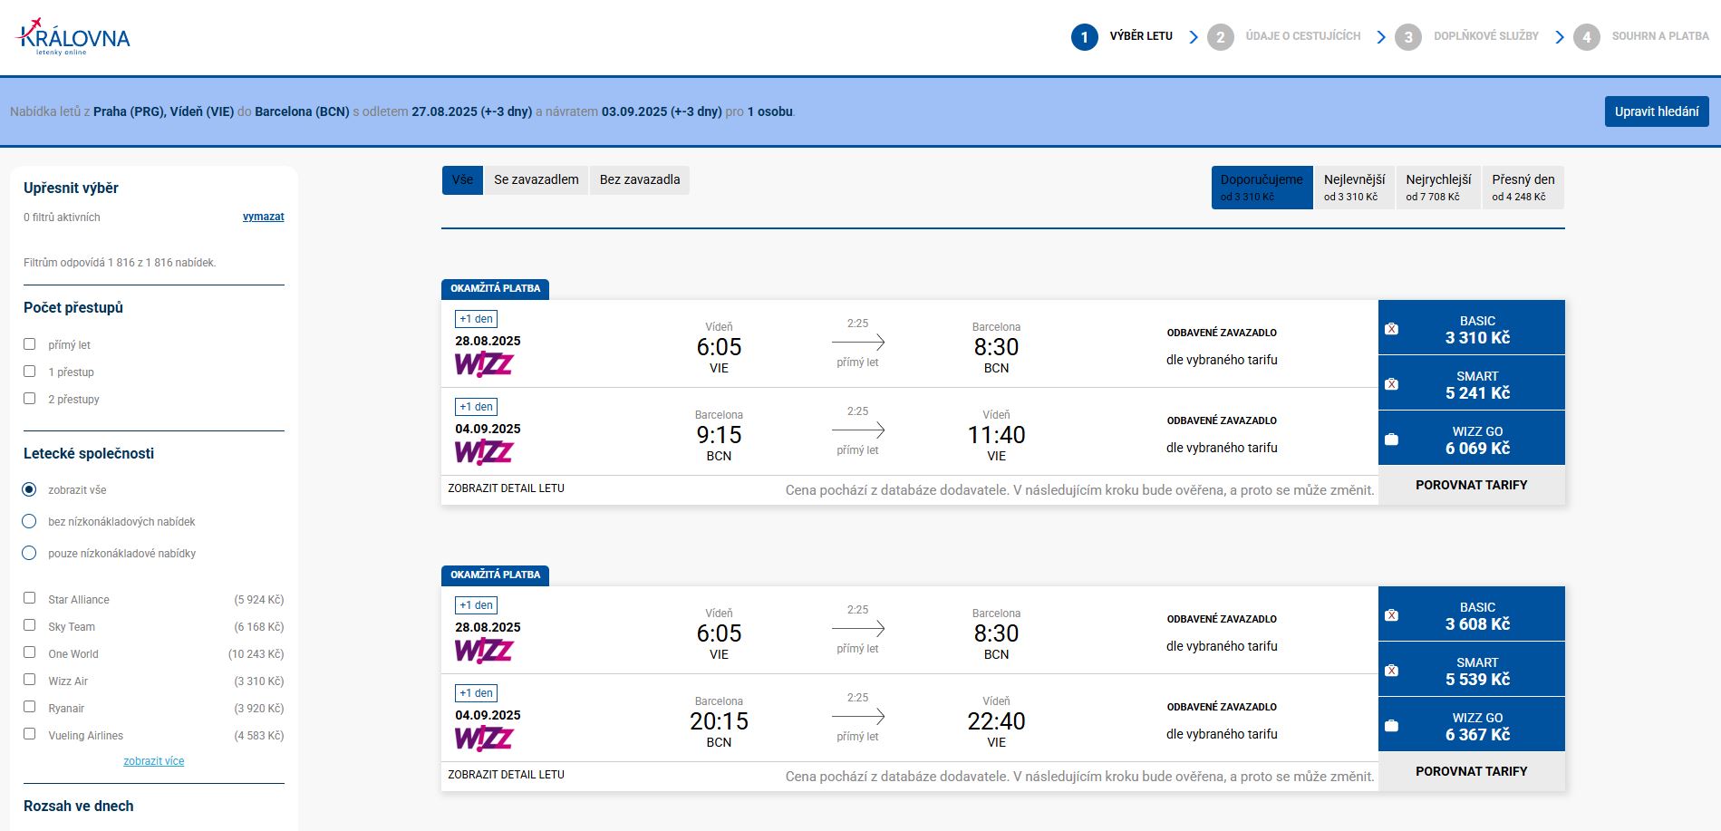Sort by 'Nejlevnější' tab
The image size is (1721, 831).
(x=1354, y=188)
